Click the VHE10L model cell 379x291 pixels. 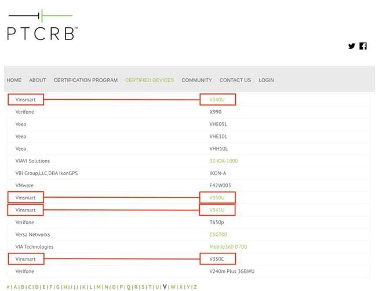[x=218, y=137]
